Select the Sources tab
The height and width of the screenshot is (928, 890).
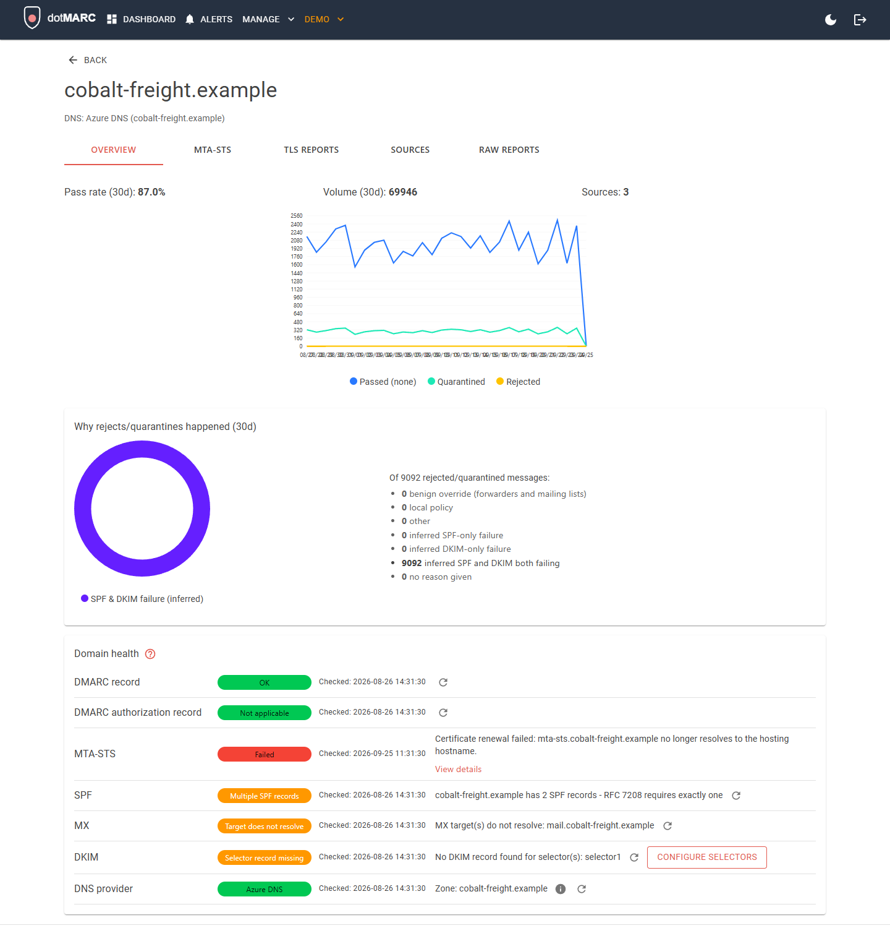click(410, 150)
